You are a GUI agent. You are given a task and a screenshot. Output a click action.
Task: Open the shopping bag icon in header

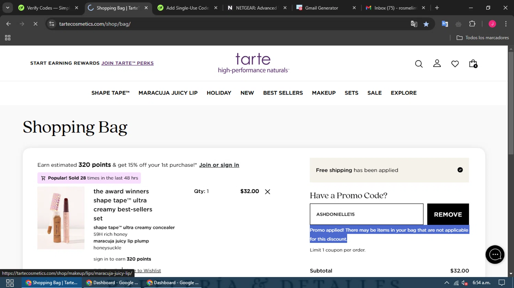[x=473, y=64]
